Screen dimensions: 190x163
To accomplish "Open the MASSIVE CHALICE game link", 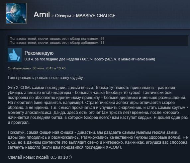I will [x=96, y=16].
